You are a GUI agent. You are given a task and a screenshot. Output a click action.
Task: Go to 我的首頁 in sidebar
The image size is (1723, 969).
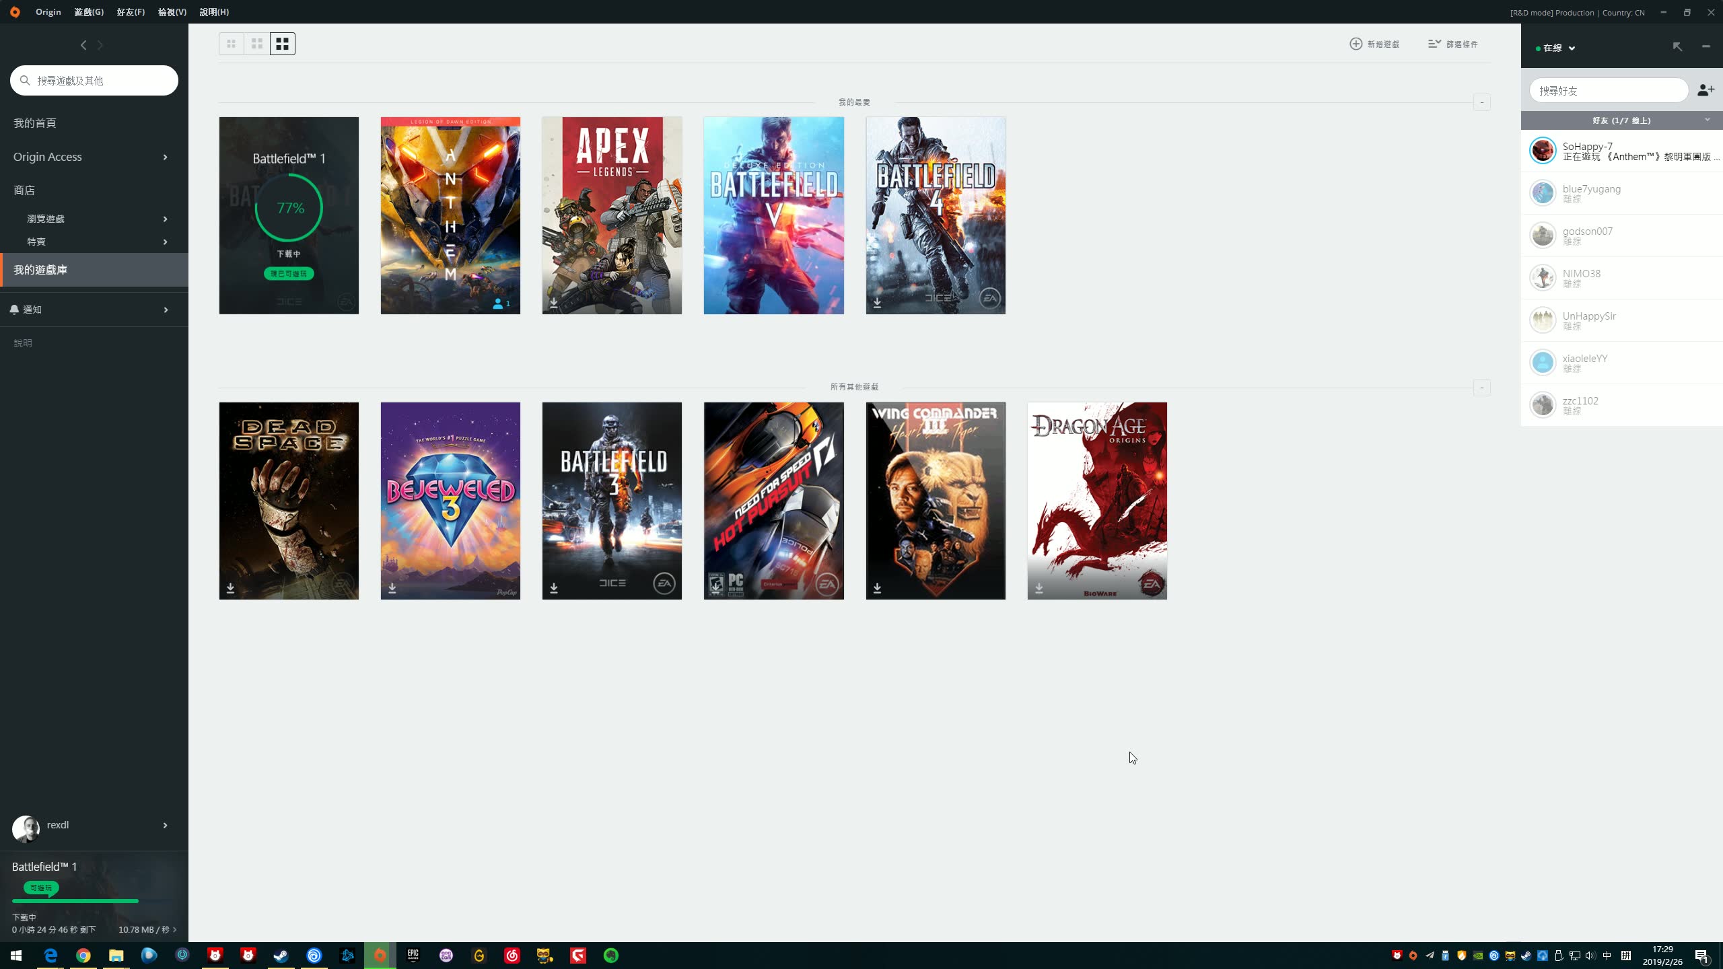point(35,123)
